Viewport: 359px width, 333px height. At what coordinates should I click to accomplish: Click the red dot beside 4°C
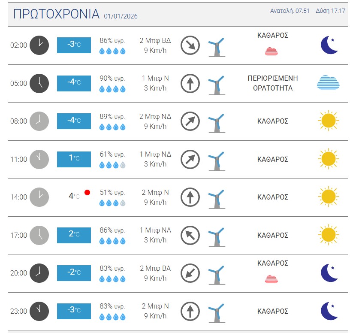coord(87,193)
